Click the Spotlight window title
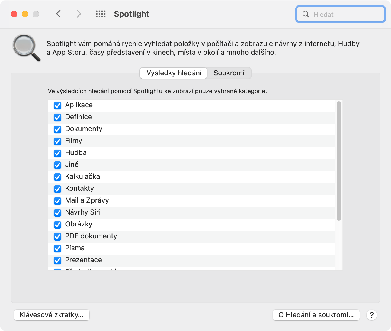Screen dimensions: 391x331 (132, 14)
